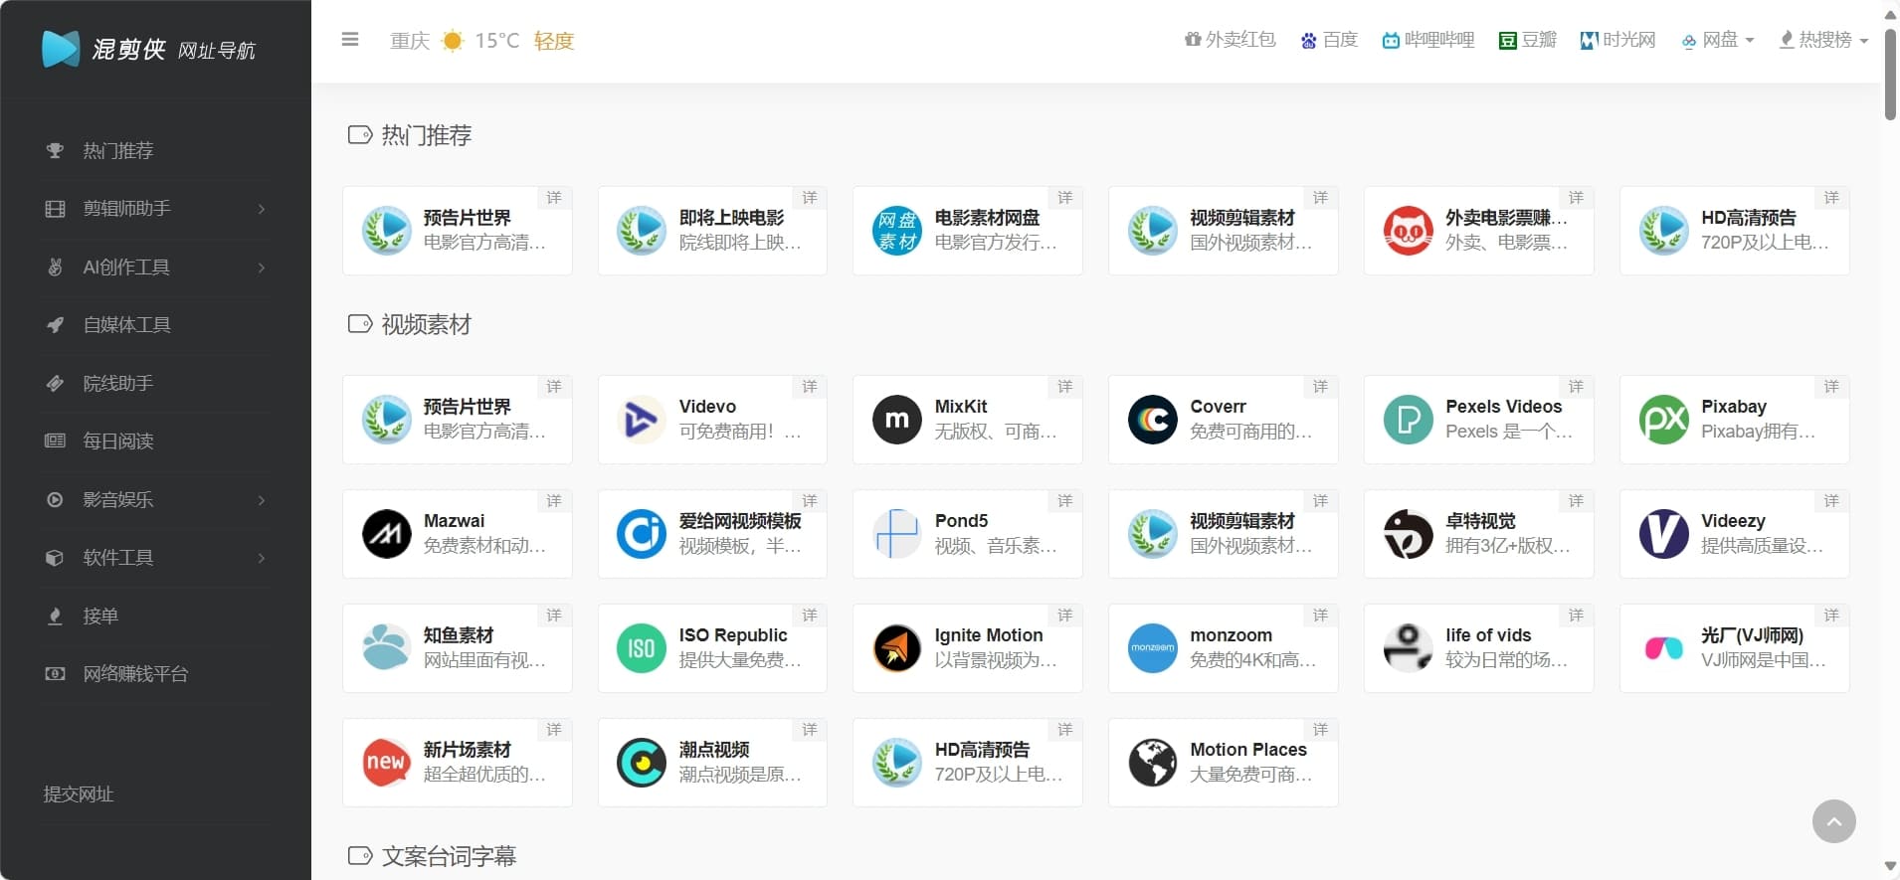The width and height of the screenshot is (1900, 880).
Task: Select the Pexels Videos icon
Action: [1408, 420]
